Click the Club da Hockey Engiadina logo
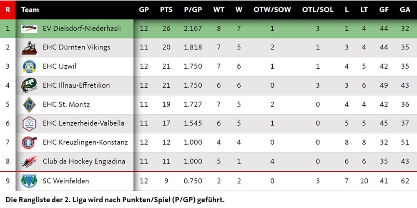Viewport: 417px width, 208px height. click(30, 161)
